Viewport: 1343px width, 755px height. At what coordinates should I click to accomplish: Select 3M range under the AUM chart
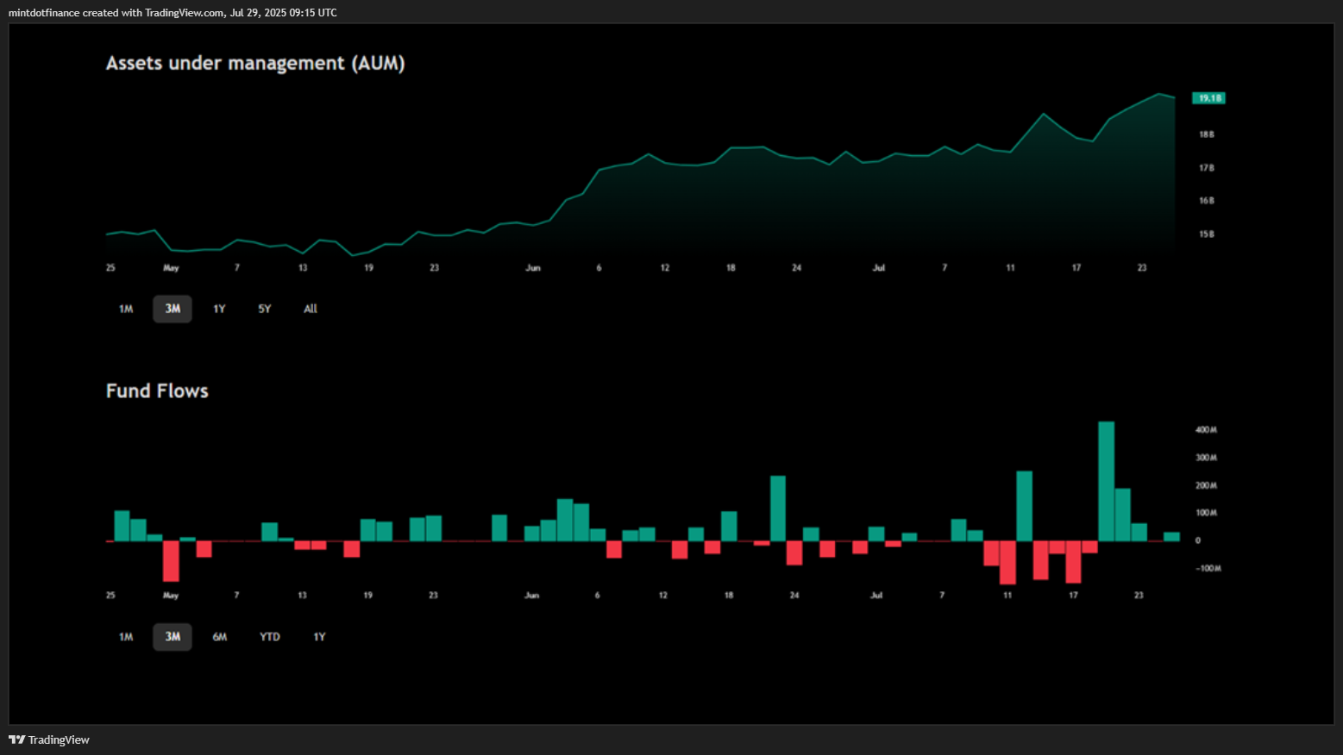click(x=173, y=309)
